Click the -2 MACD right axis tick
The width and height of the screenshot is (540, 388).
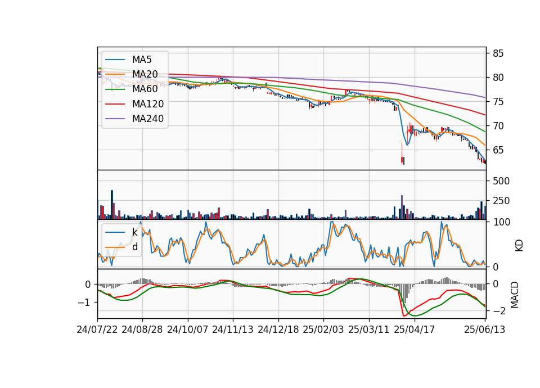click(x=499, y=311)
